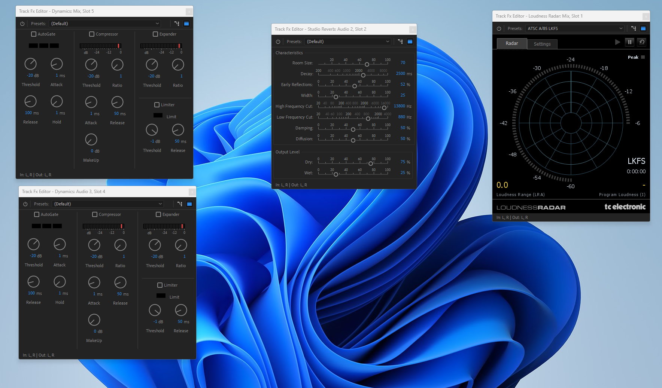Start metering with the Loudness Radar play icon
Viewport: 662px width, 388px height.
click(617, 42)
